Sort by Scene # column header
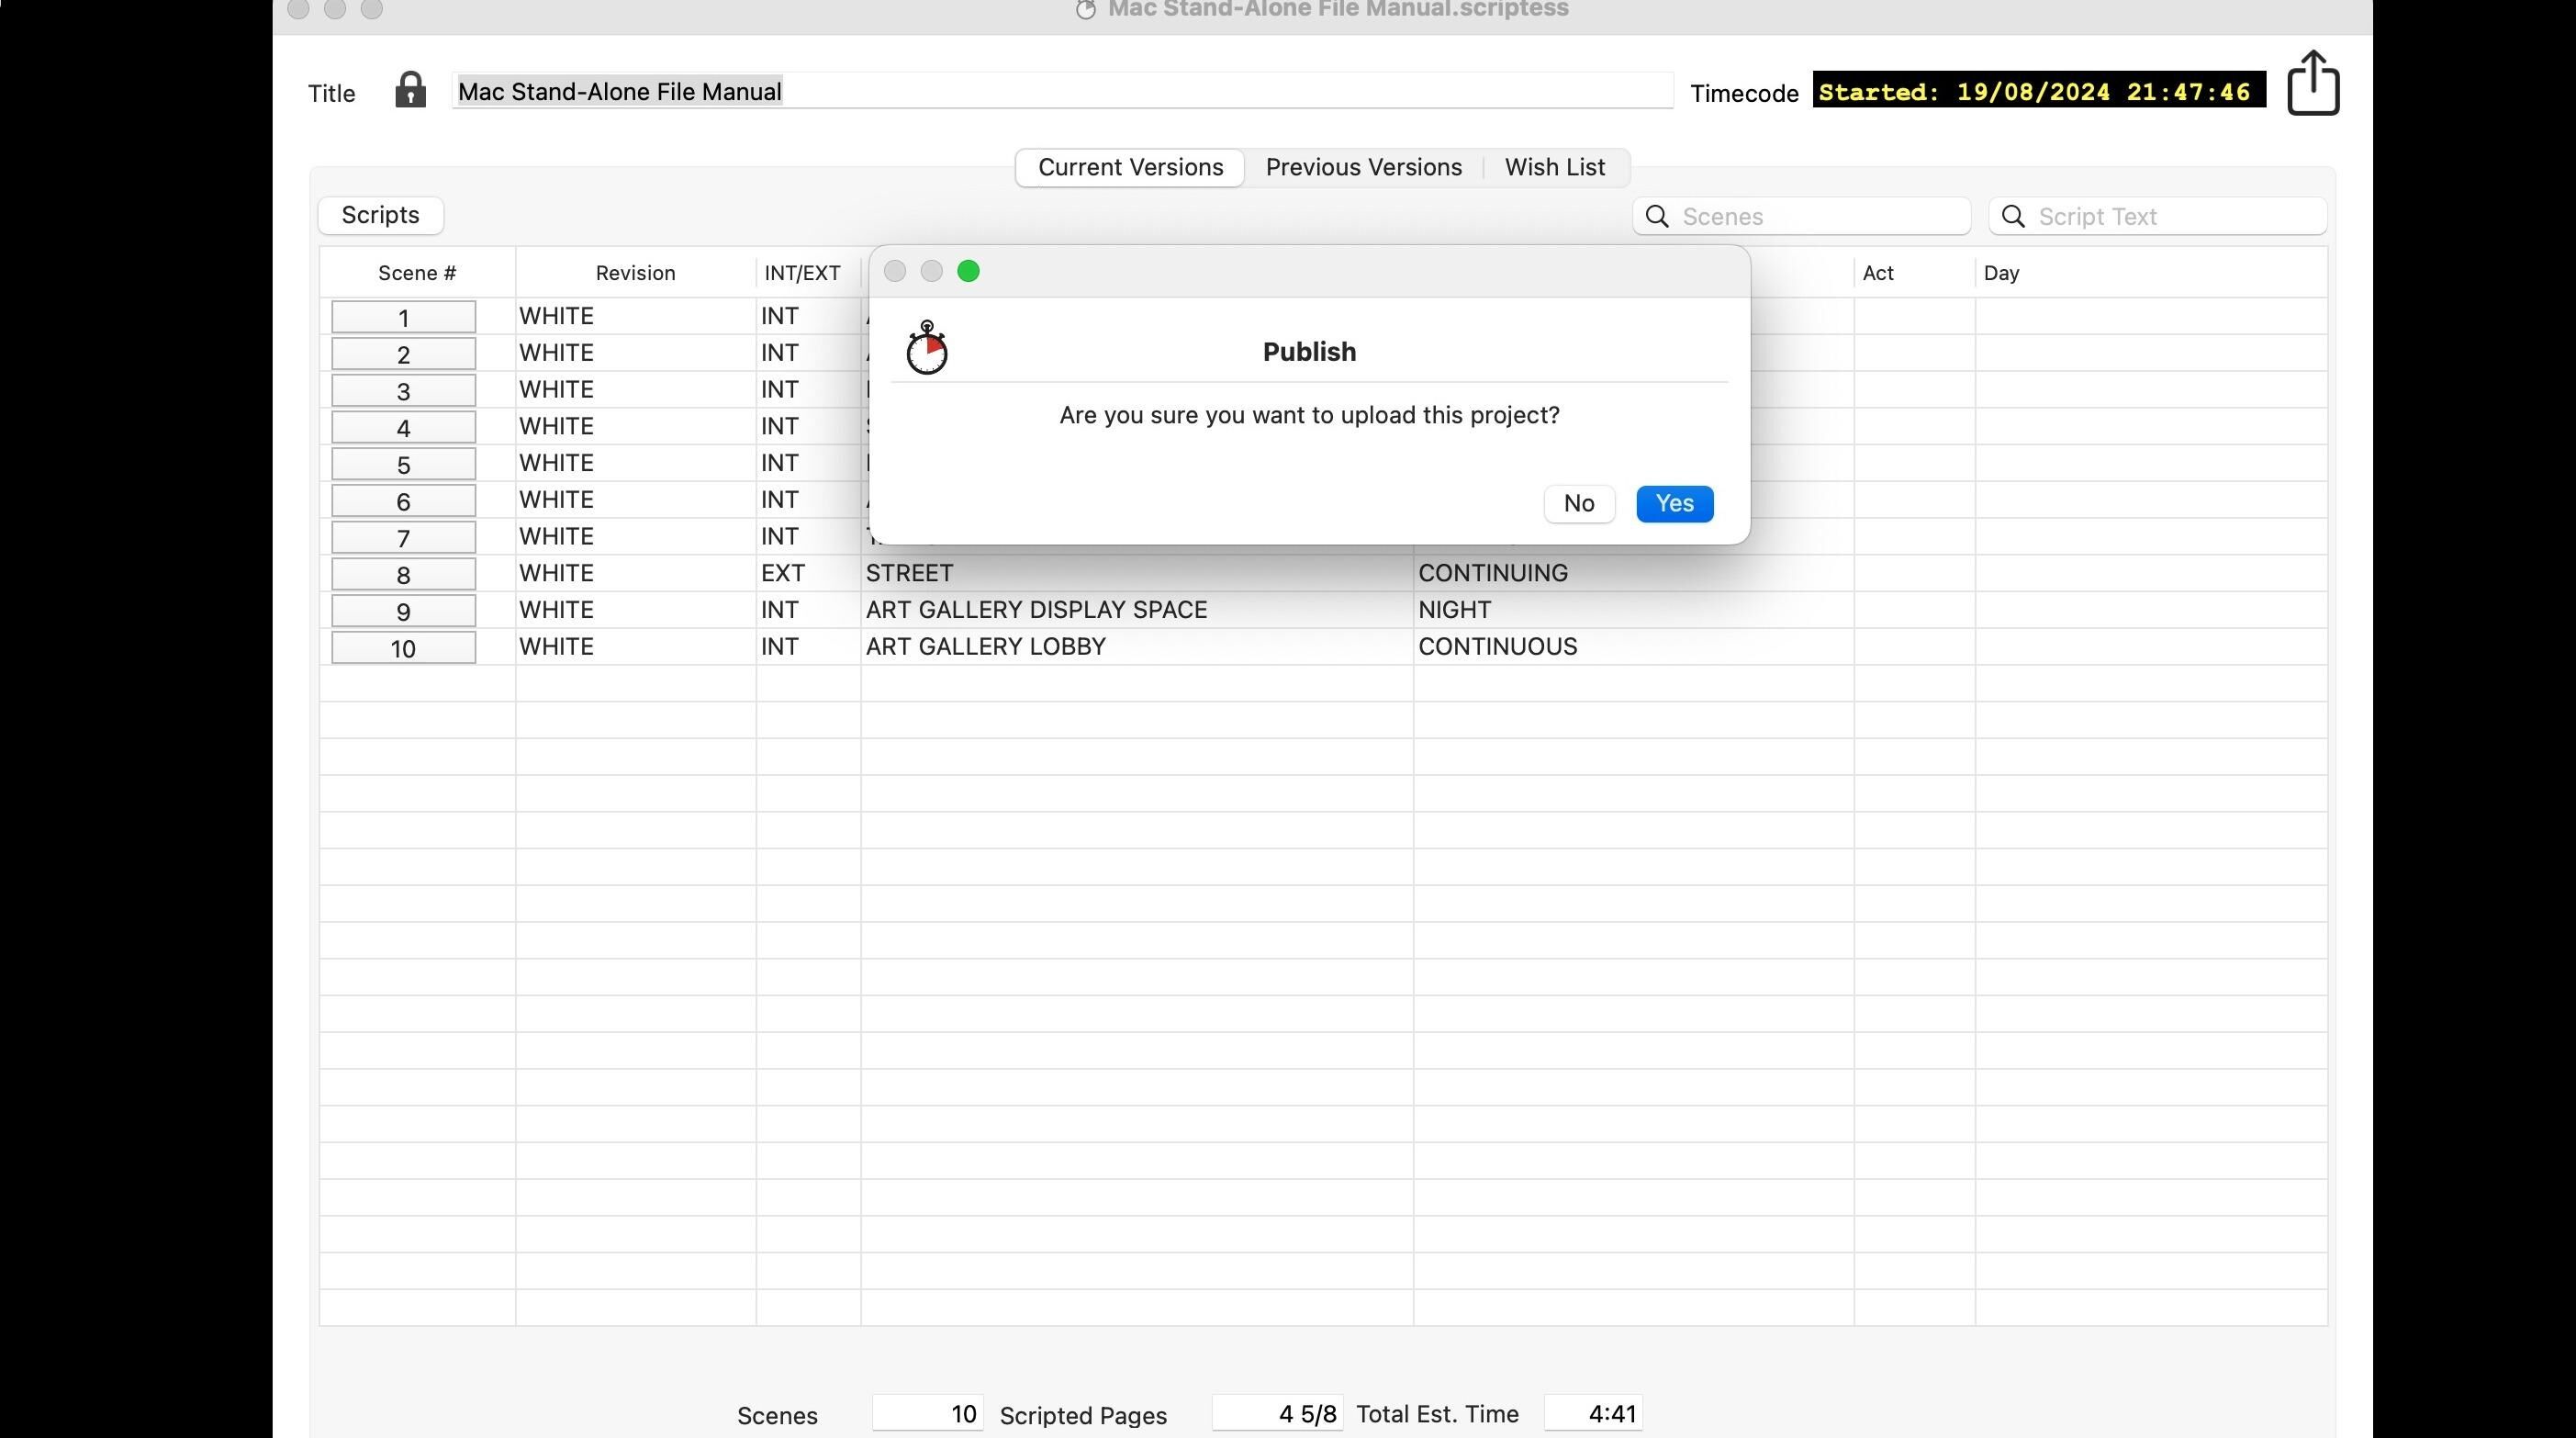The height and width of the screenshot is (1438, 2576). point(417,273)
